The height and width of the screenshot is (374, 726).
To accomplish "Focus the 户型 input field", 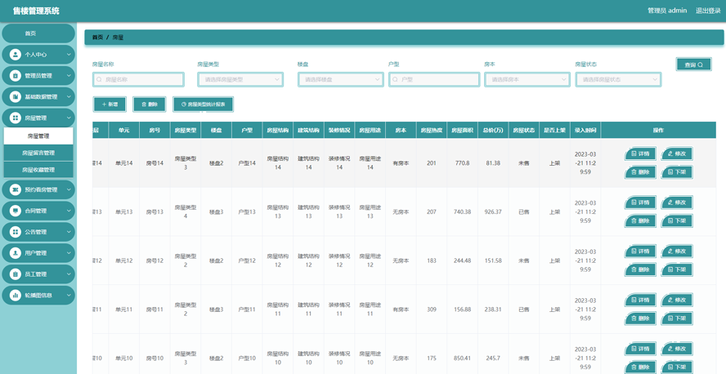I will [434, 79].
